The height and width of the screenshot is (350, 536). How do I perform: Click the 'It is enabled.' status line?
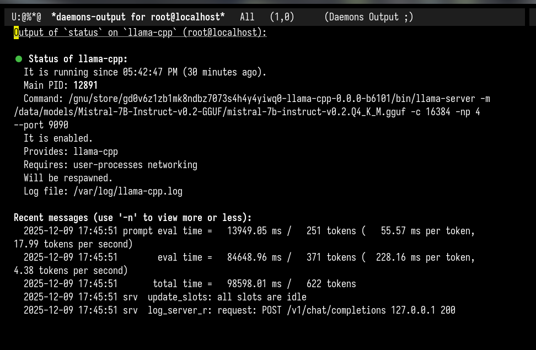(x=58, y=138)
